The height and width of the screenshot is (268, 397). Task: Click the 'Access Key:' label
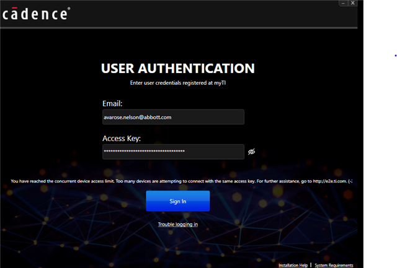[x=122, y=139]
